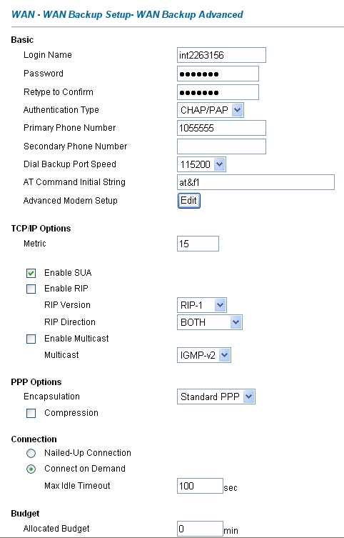Click the Retype to Confirm field
344x538 pixels.
coord(218,92)
